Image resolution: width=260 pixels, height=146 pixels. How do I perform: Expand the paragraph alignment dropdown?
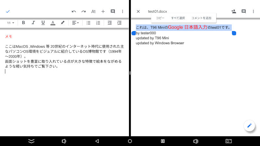pos(75,23)
